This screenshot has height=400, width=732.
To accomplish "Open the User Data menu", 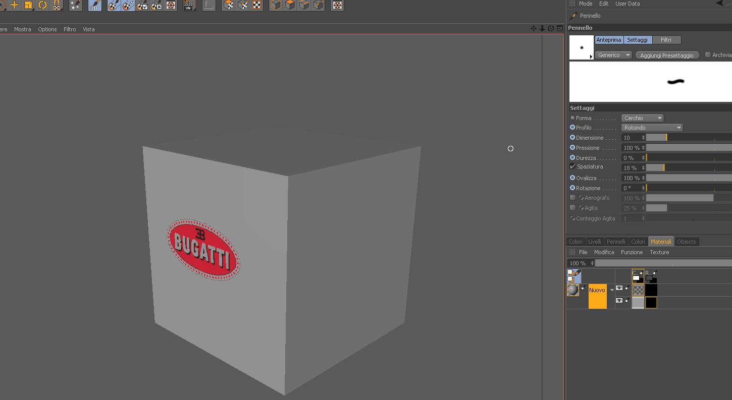I will point(628,4).
